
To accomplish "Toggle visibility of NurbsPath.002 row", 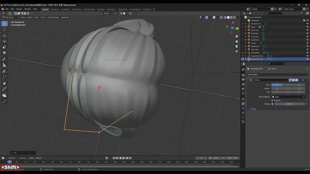I will pos(308,59).
